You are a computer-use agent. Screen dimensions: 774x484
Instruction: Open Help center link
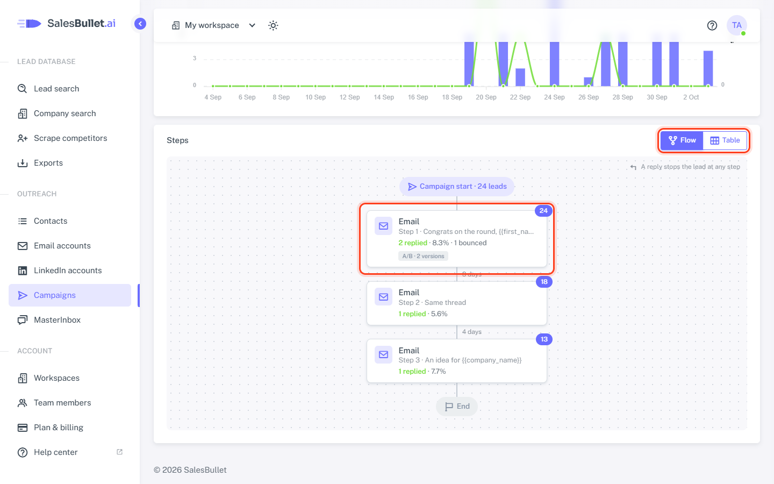(70, 452)
